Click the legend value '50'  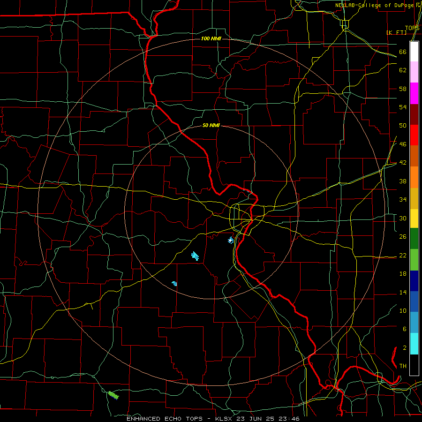coord(403,126)
